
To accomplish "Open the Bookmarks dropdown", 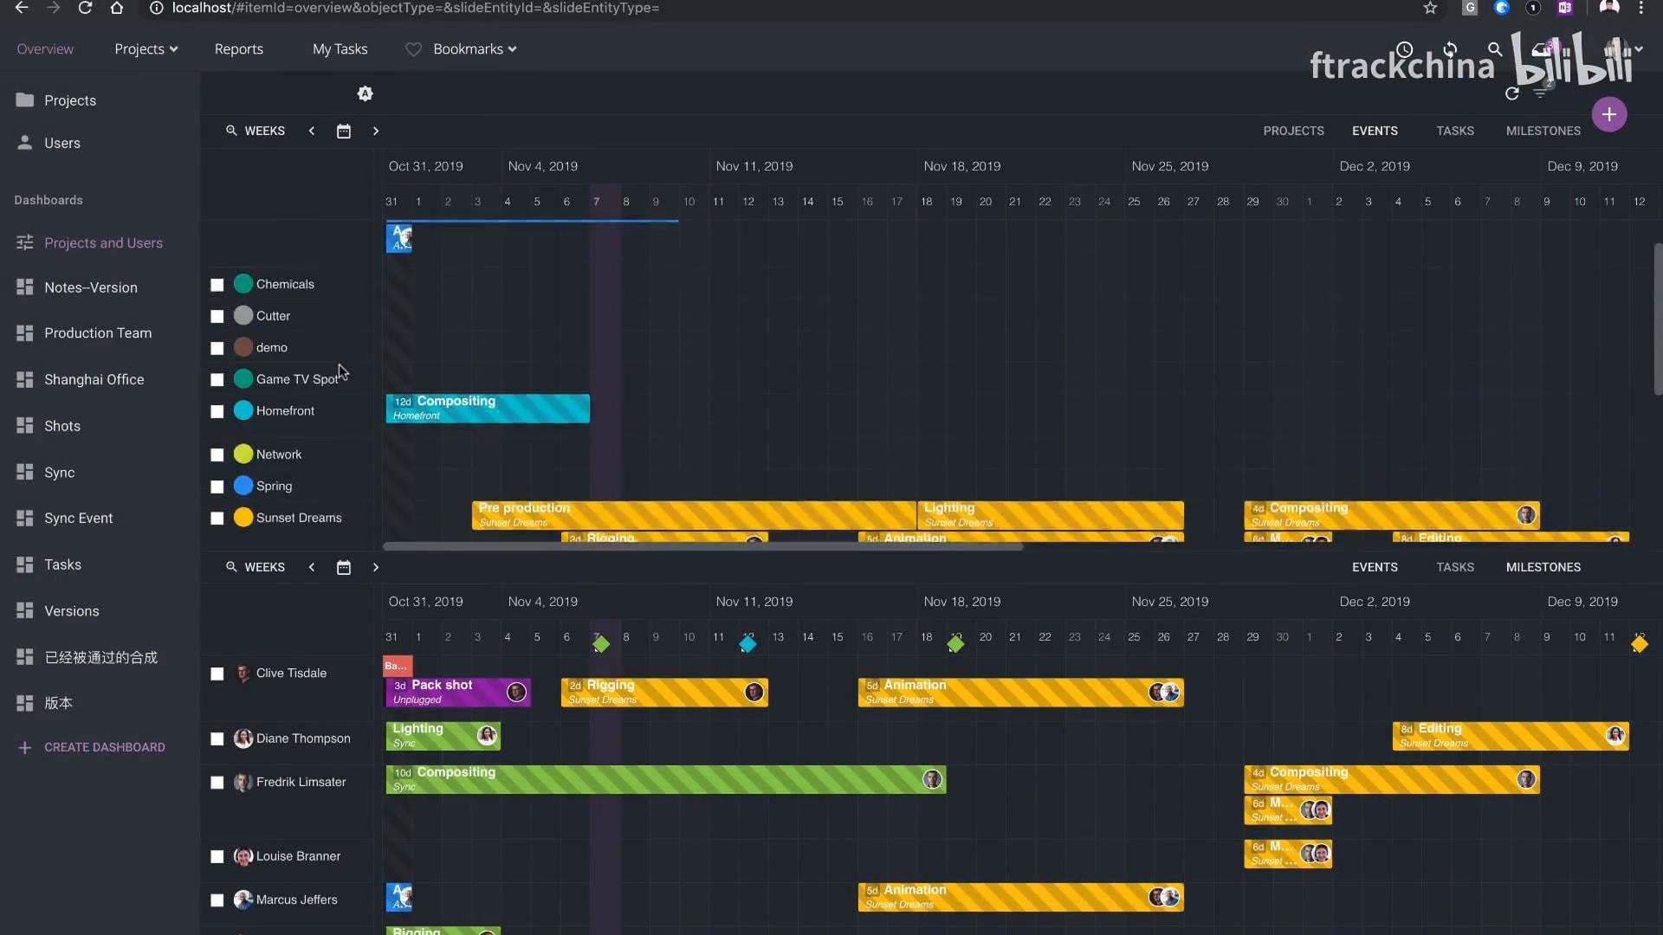I will 474,49.
